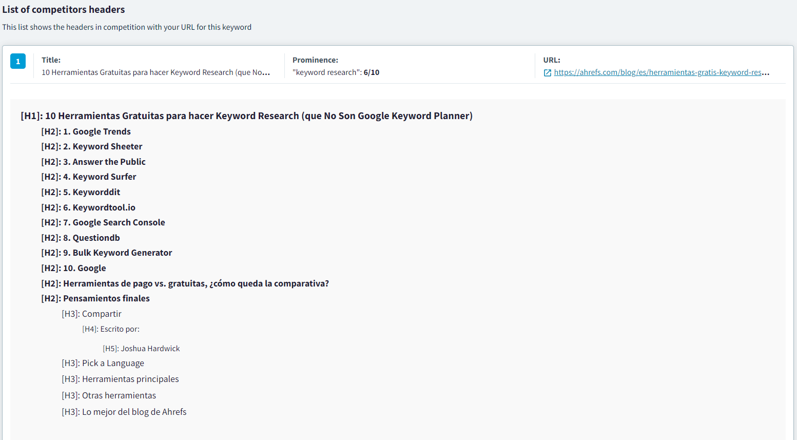Click the H1 heading about 10 Herramientas Gratuitas
This screenshot has height=440, width=797.
[246, 116]
